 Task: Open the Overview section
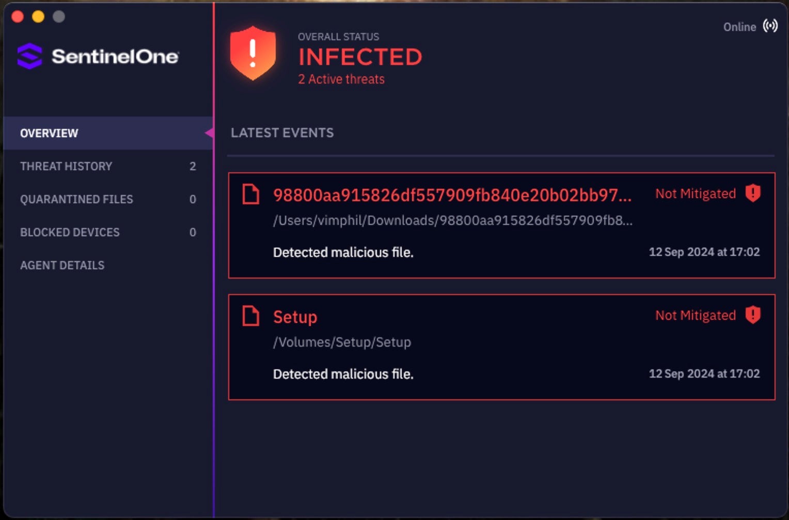(x=49, y=133)
